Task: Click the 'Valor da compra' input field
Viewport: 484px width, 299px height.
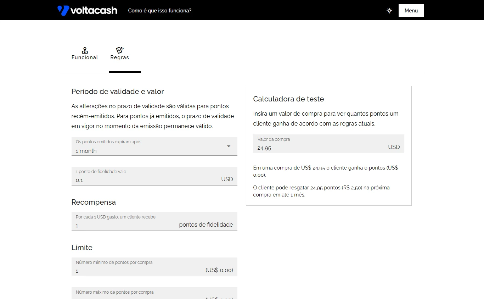Action: point(319,147)
